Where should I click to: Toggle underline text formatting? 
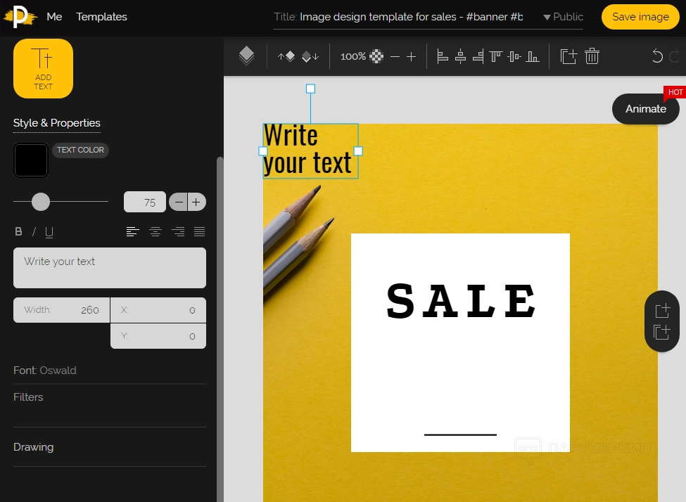coord(49,232)
